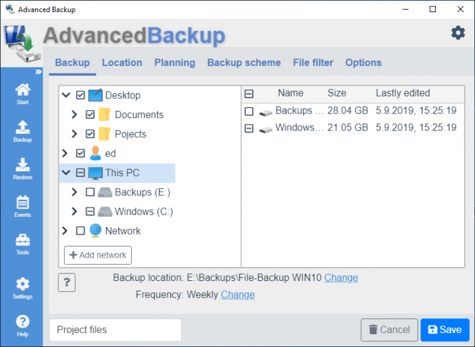
Task: Click the Save button
Action: (444, 330)
